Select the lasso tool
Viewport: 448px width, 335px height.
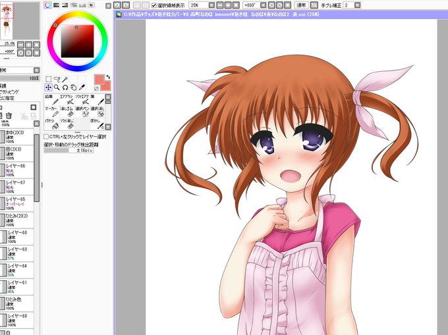tap(57, 79)
